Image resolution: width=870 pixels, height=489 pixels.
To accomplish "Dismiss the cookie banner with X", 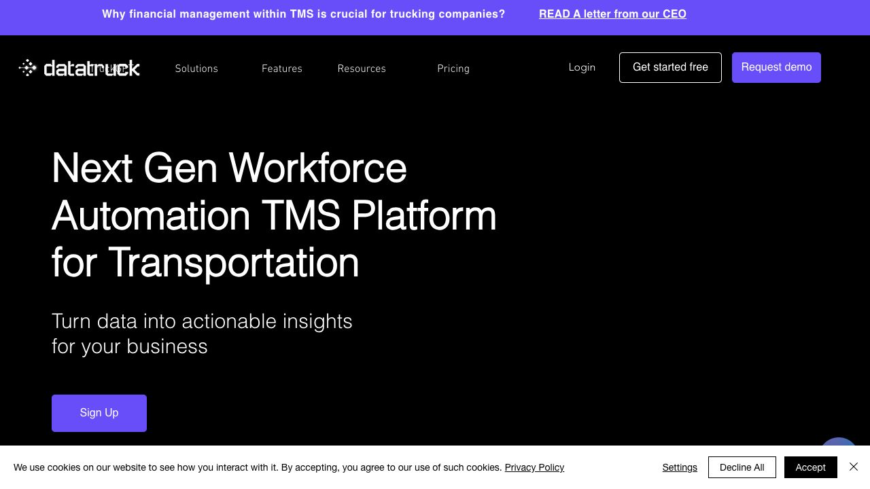I will coord(854,467).
